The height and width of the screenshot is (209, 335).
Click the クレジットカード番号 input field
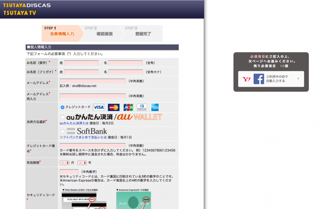[x=92, y=146]
